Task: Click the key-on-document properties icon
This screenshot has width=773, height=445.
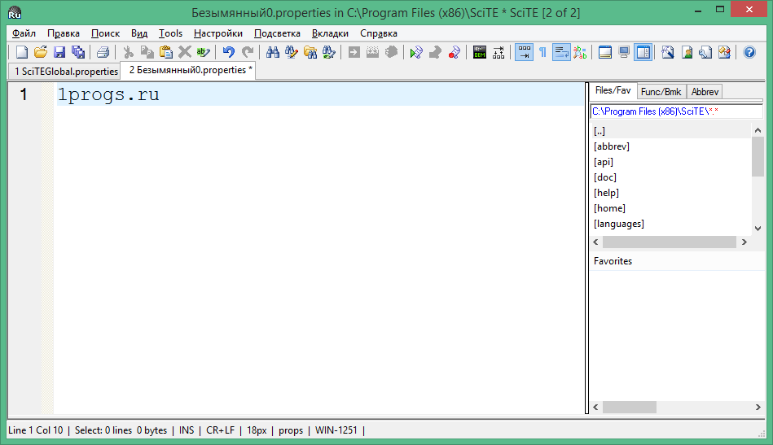Action: point(705,52)
